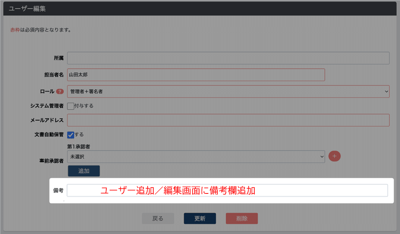
Task: Open the ロール dropdown showing 管理者＋署名者
Action: 228,92
